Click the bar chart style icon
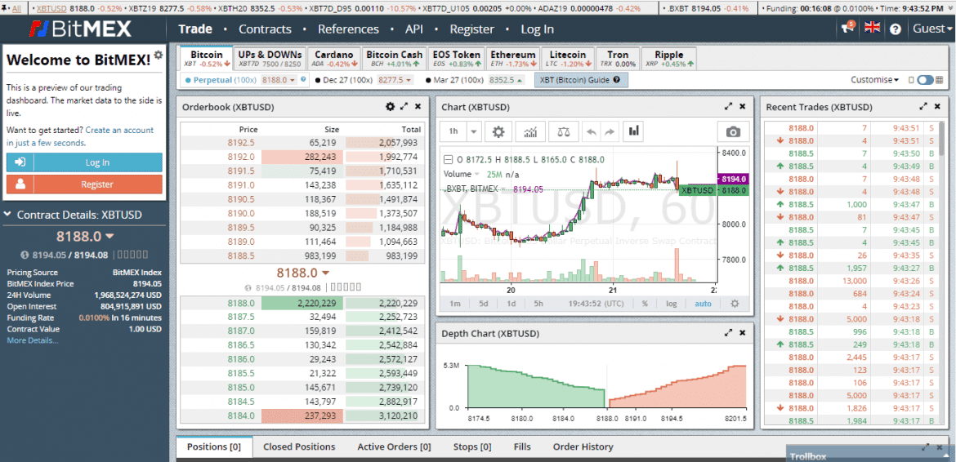Viewport: 956px width, 462px height. [x=634, y=131]
